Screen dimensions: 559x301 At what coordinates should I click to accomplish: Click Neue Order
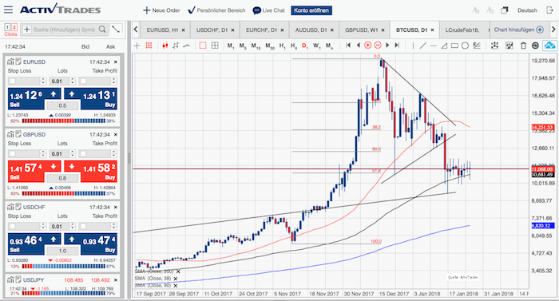point(161,10)
